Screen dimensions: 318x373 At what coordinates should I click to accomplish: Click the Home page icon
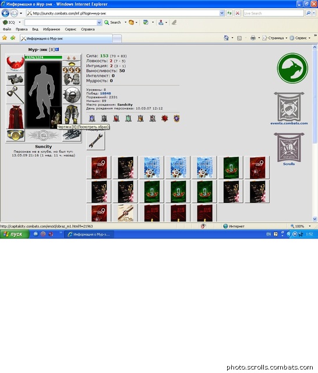click(226, 38)
